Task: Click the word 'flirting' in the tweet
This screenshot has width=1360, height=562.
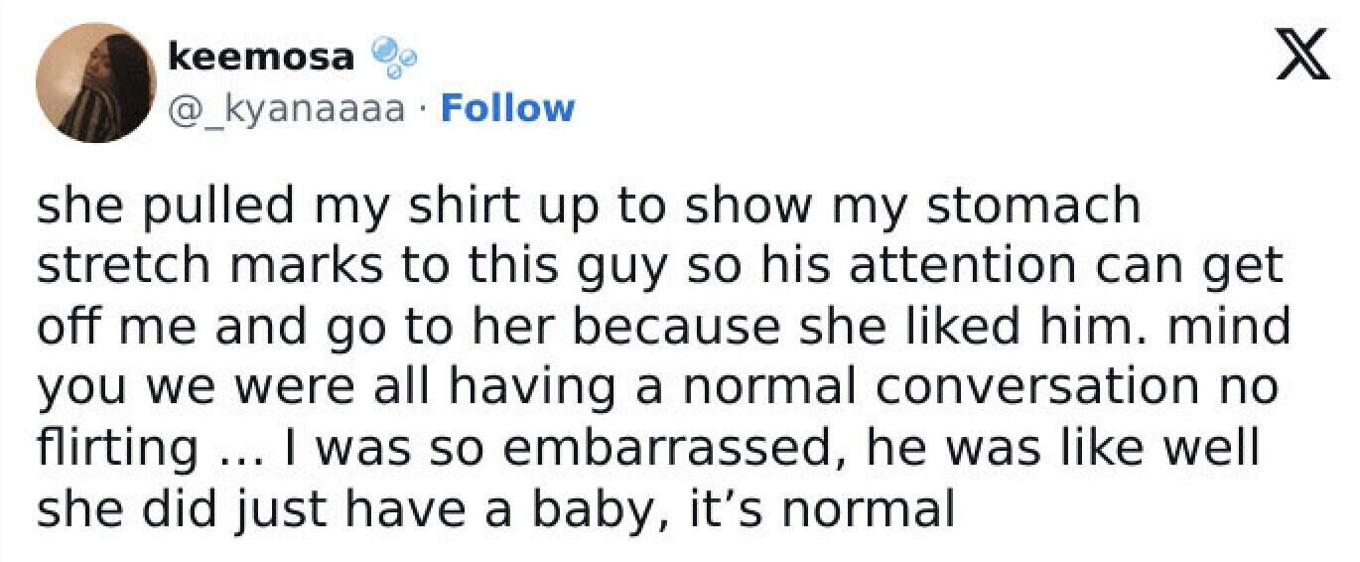Action: [117, 449]
